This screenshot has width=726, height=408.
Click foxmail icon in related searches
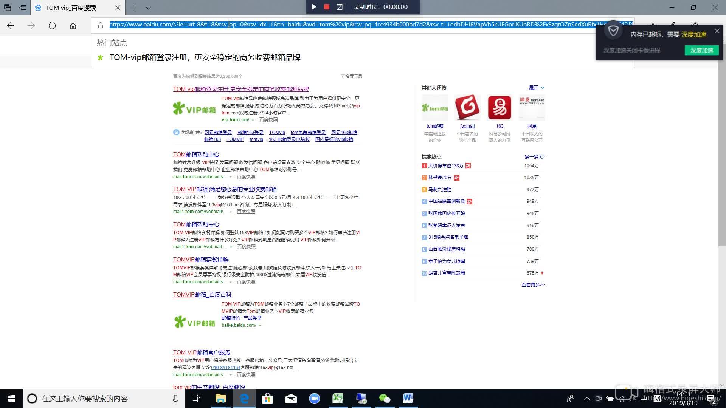coord(467,108)
